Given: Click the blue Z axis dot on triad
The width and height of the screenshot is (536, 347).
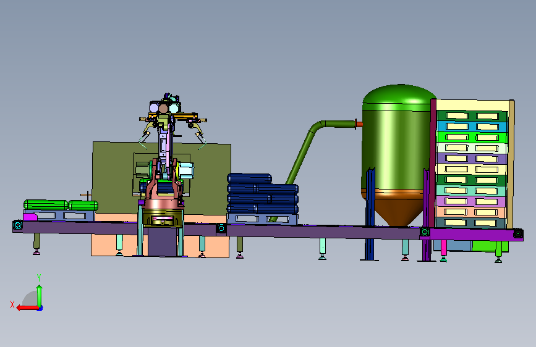Looking at the screenshot, I should 40,308.
